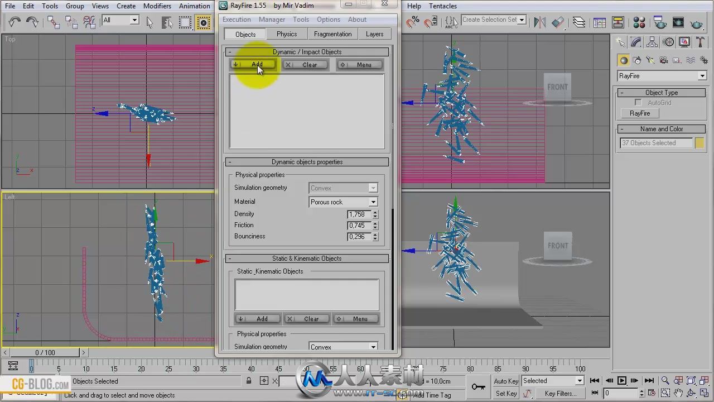
Task: Click the 0 / 100 time slider
Action: [45, 352]
